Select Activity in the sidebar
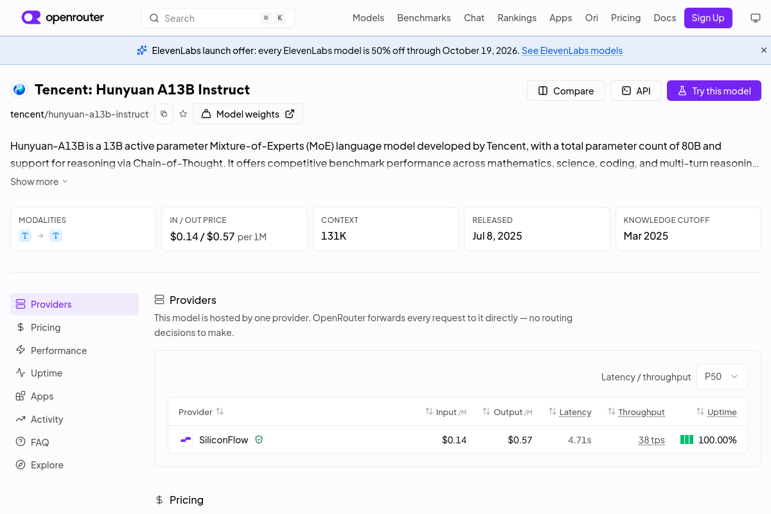 pos(75,419)
